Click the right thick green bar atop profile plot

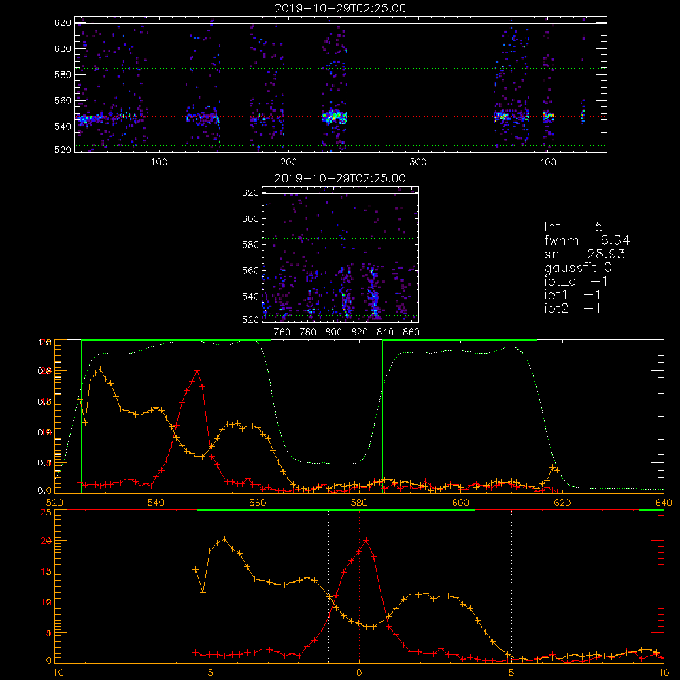[460, 340]
